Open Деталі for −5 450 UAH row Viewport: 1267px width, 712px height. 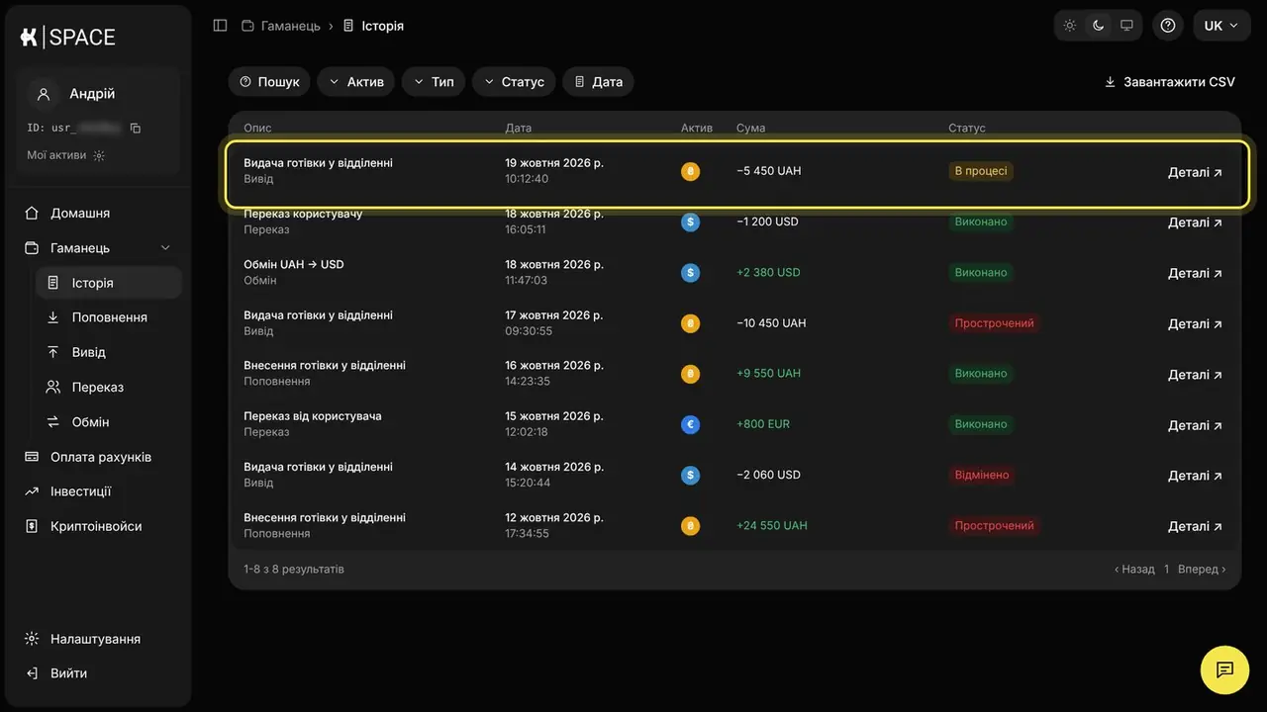tap(1196, 172)
